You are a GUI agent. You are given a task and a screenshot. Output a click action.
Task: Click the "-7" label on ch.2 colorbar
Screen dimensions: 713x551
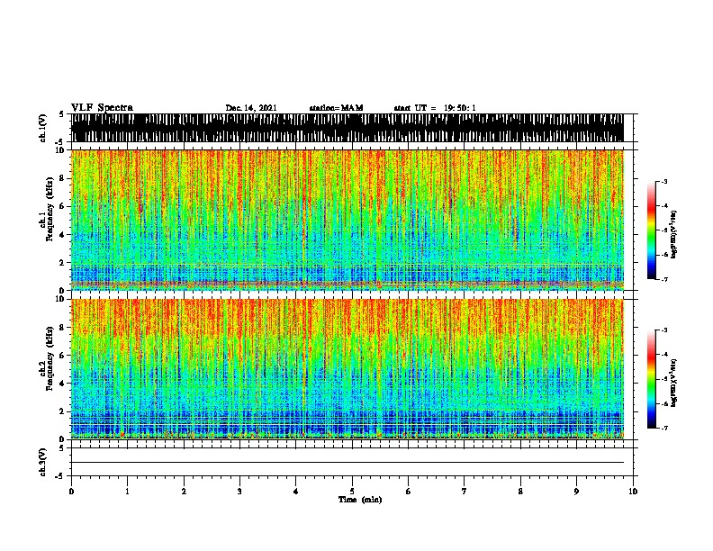click(663, 429)
